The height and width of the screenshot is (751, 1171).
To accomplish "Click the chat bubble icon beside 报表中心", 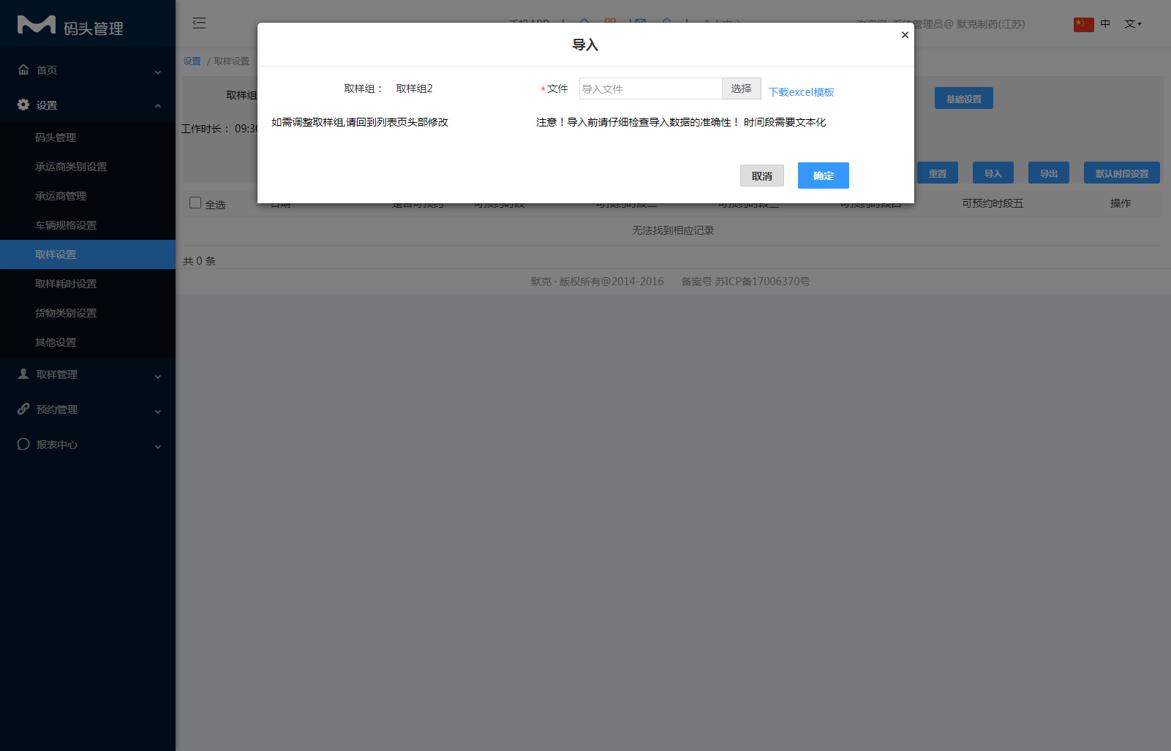I will pos(23,444).
